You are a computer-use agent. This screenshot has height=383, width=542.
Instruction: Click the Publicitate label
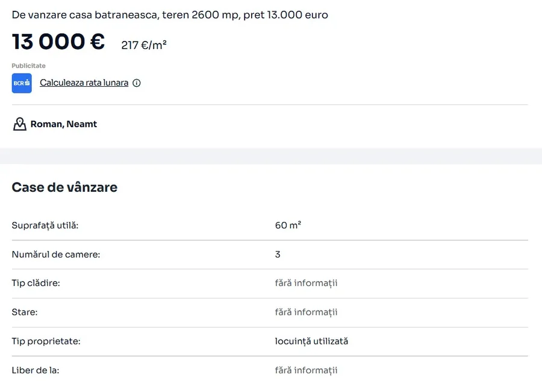tap(28, 66)
